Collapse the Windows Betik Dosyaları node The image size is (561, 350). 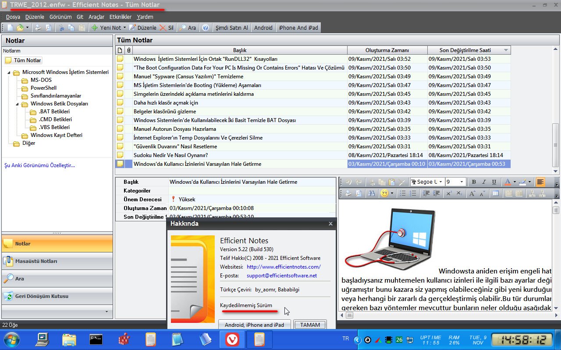[x=17, y=104]
